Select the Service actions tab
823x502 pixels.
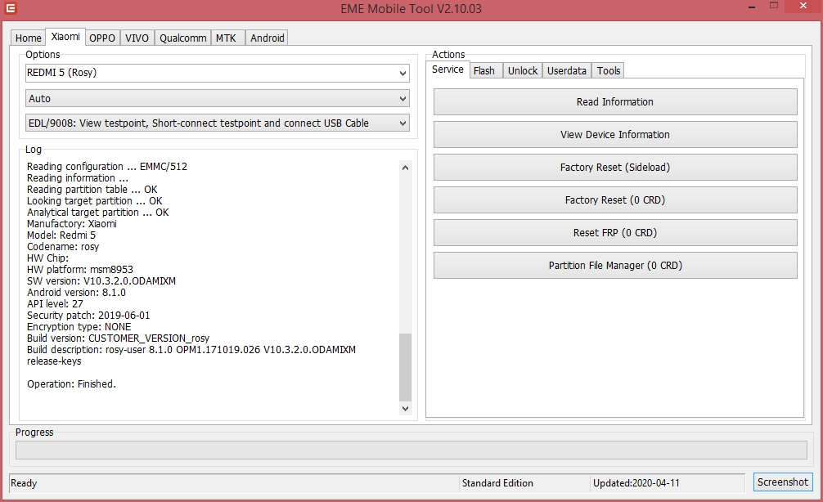[x=447, y=69]
